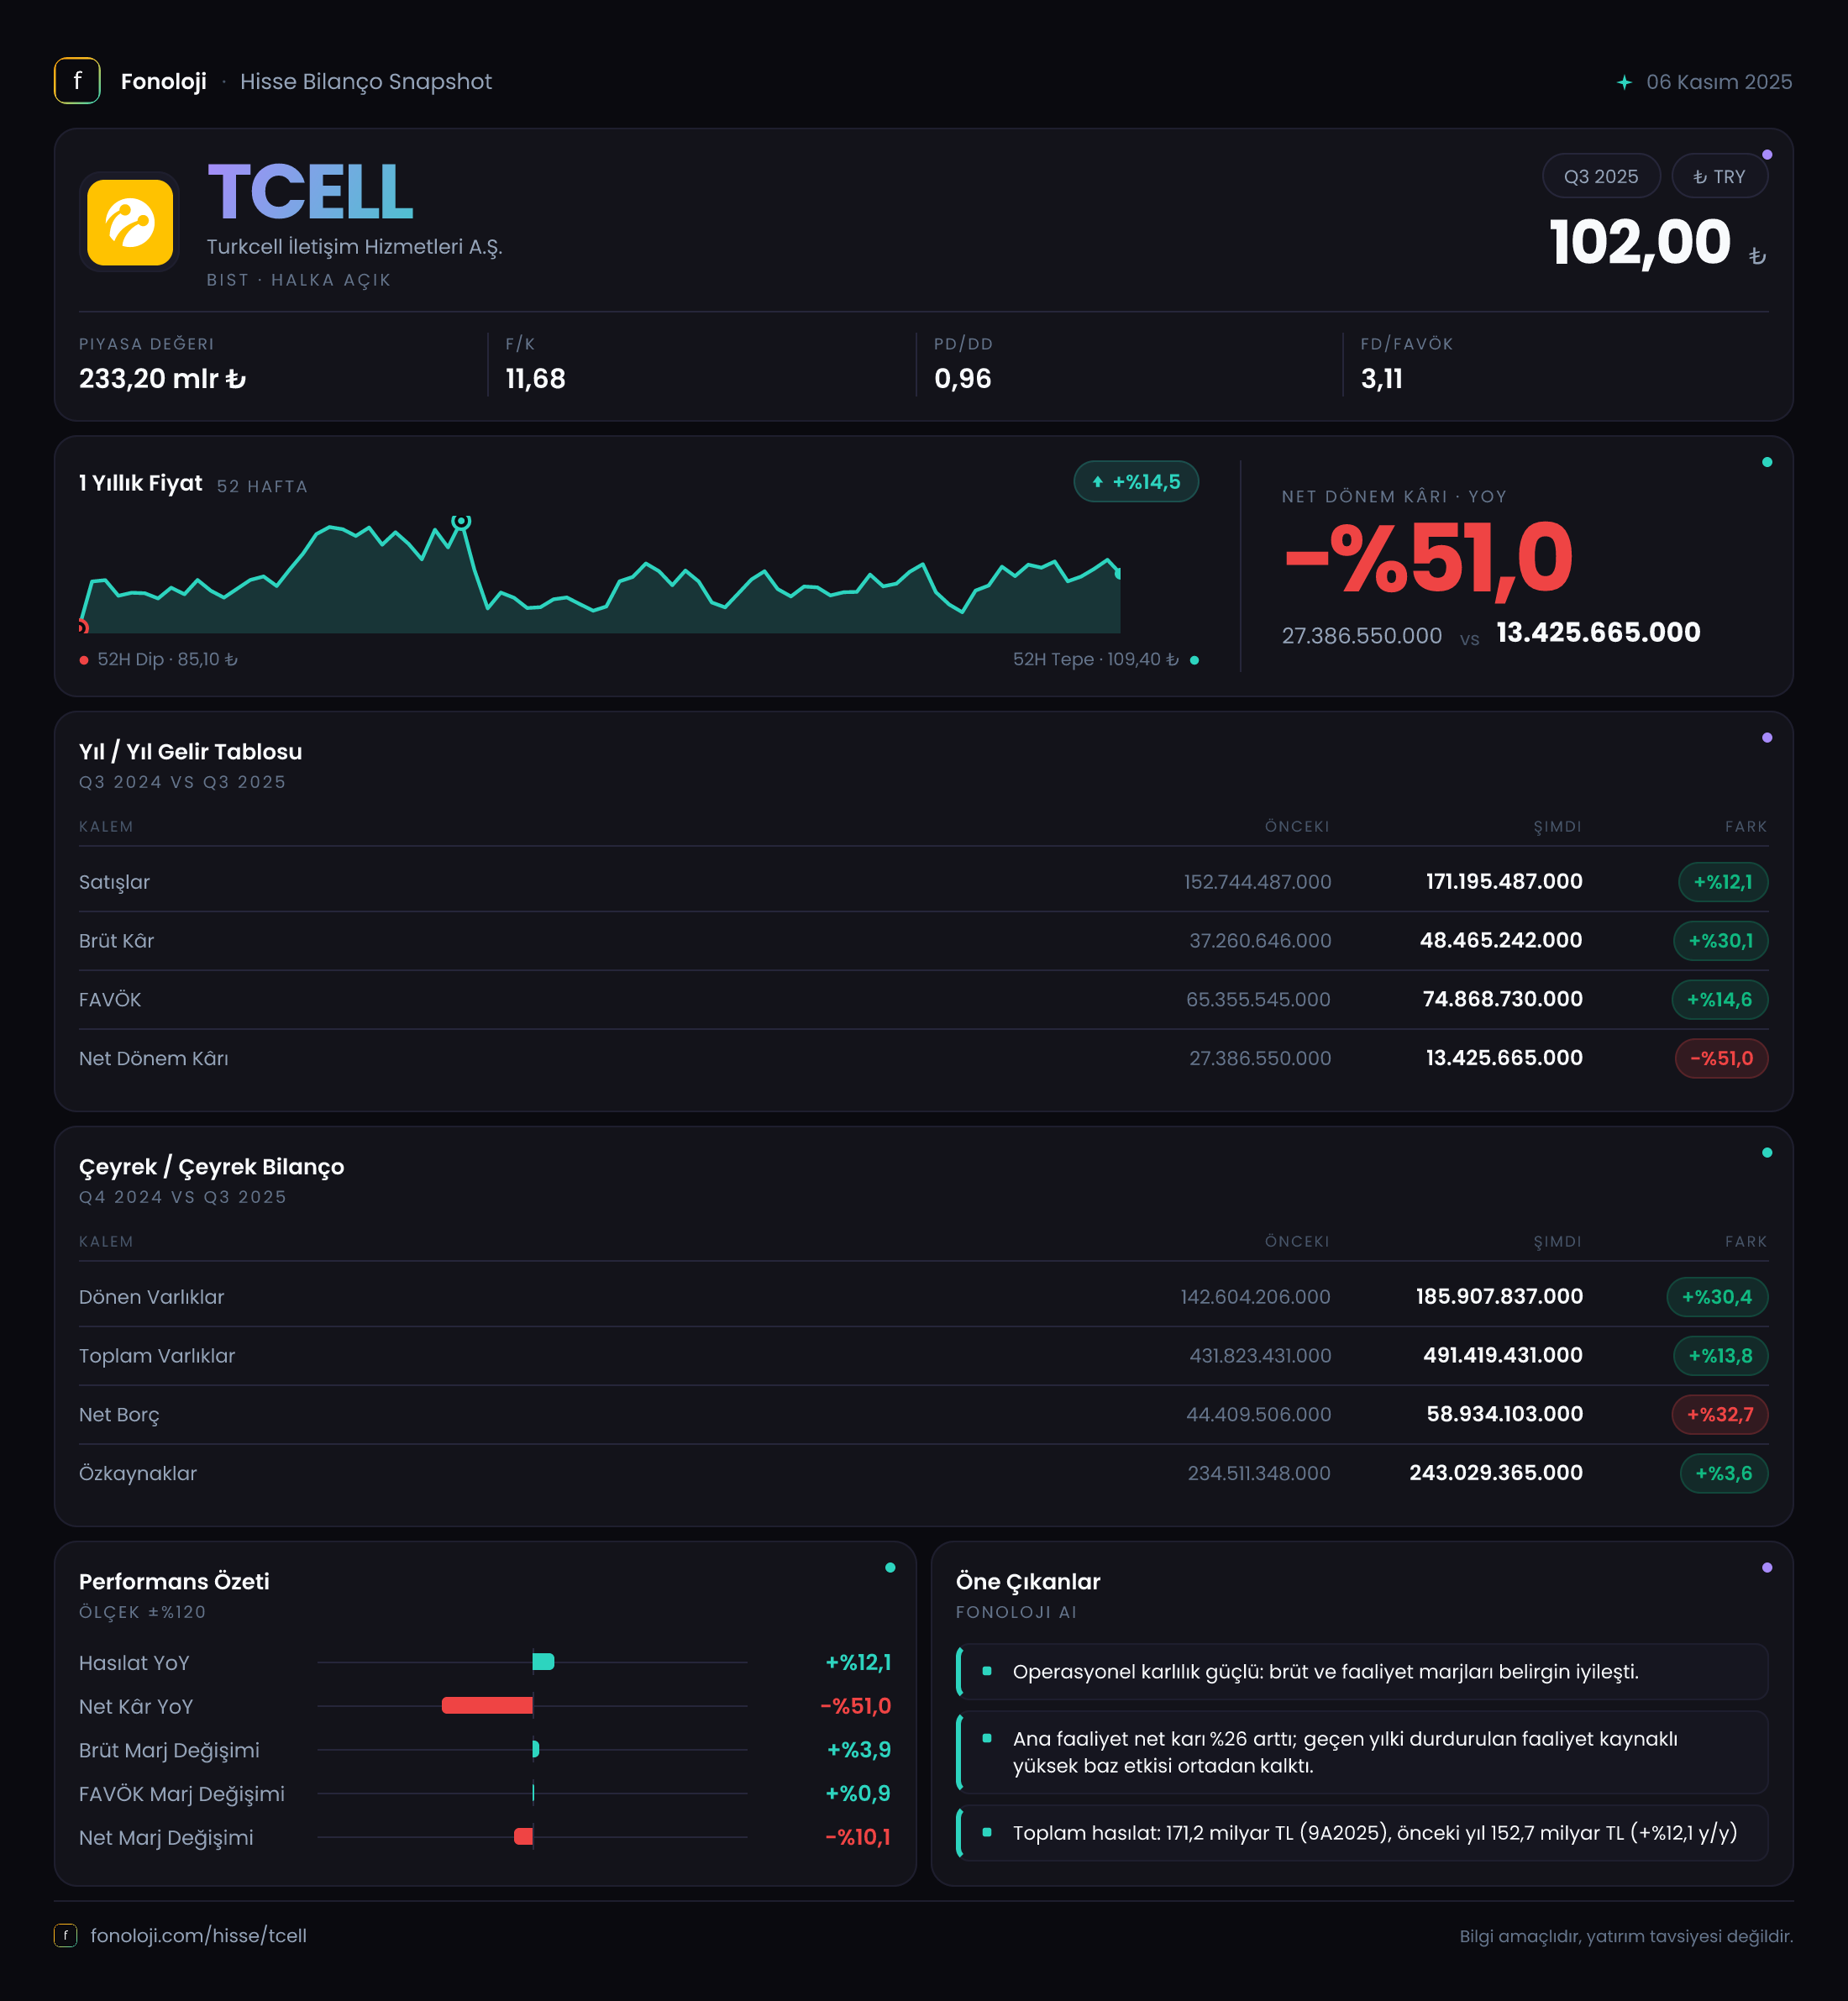Click the F/K value 11,68
This screenshot has width=1848, height=2001.
point(535,379)
